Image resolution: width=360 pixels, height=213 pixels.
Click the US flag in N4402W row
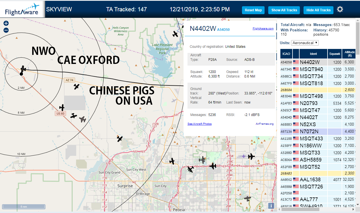296,62
